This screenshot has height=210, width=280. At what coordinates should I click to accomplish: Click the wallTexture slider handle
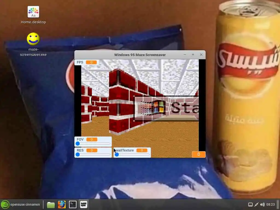tap(116, 154)
